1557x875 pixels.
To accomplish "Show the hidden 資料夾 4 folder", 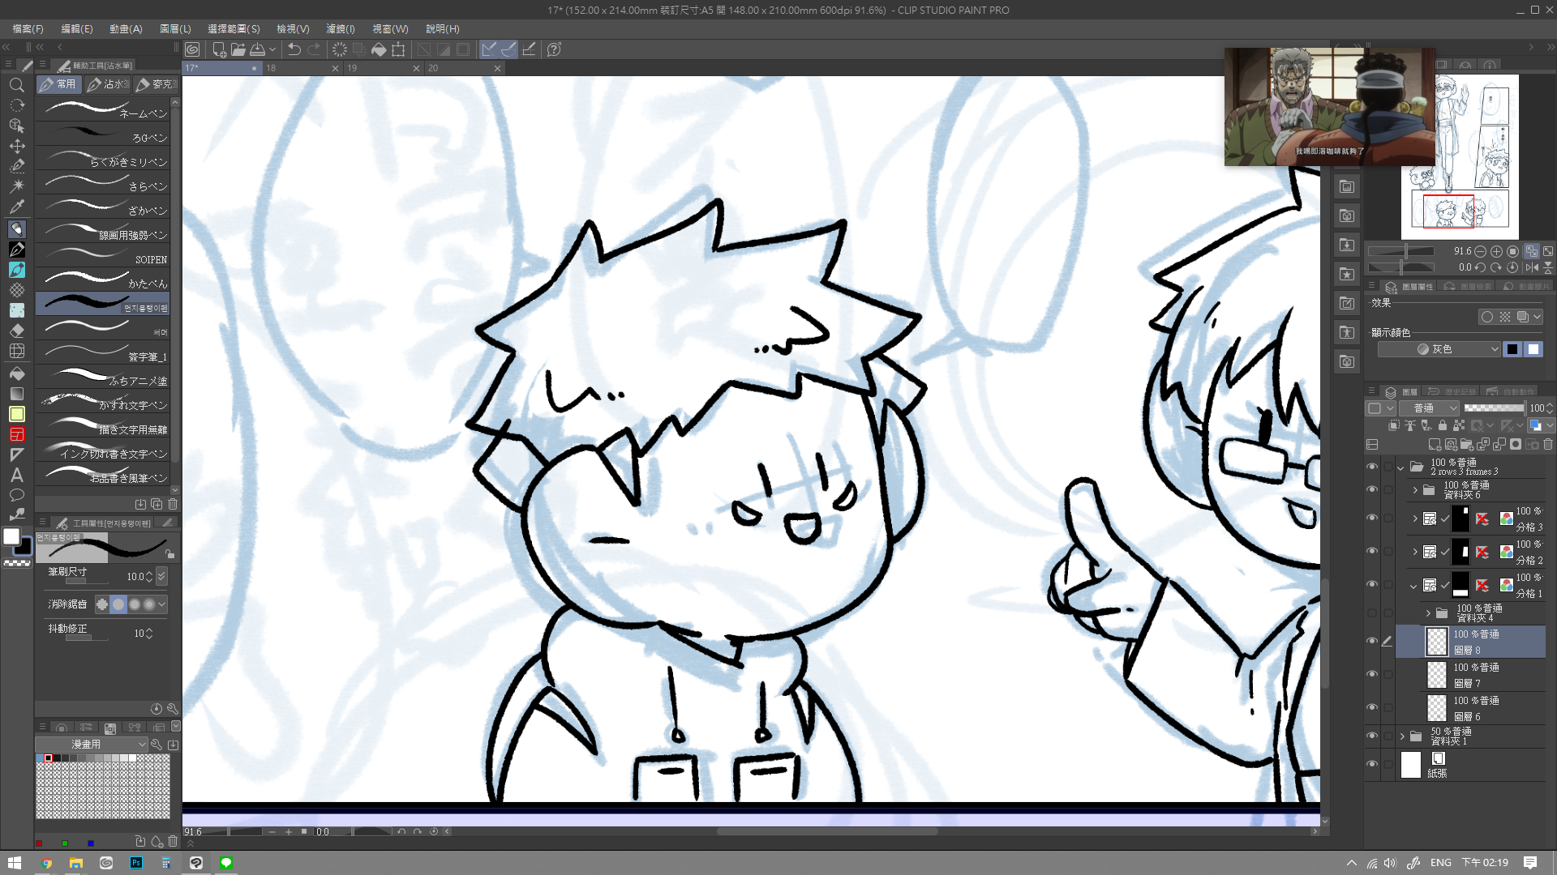I will (x=1372, y=613).
